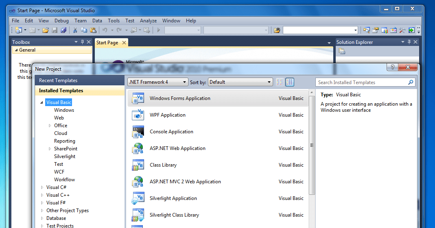Click the Cut scissors icon
The height and width of the screenshot is (228, 435).
click(75, 30)
